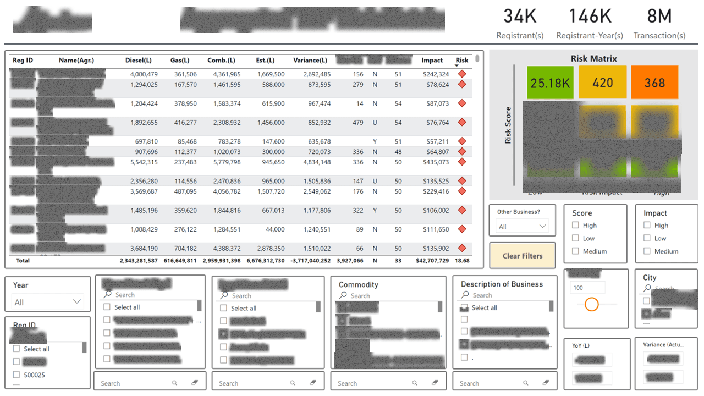Select the orange 368 cell in the Risk Matrix

654,81
